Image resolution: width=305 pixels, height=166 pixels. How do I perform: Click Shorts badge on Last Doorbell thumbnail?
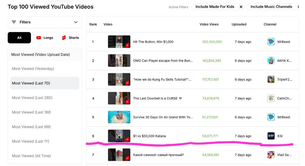point(127,102)
